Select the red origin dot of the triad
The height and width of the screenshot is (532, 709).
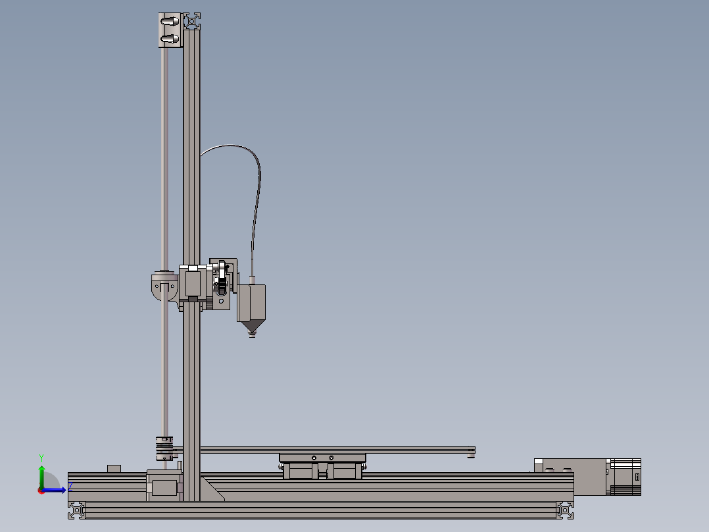[x=41, y=491]
